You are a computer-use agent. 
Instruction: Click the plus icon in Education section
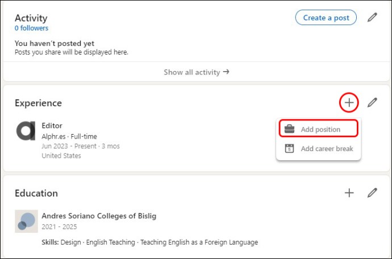click(349, 193)
